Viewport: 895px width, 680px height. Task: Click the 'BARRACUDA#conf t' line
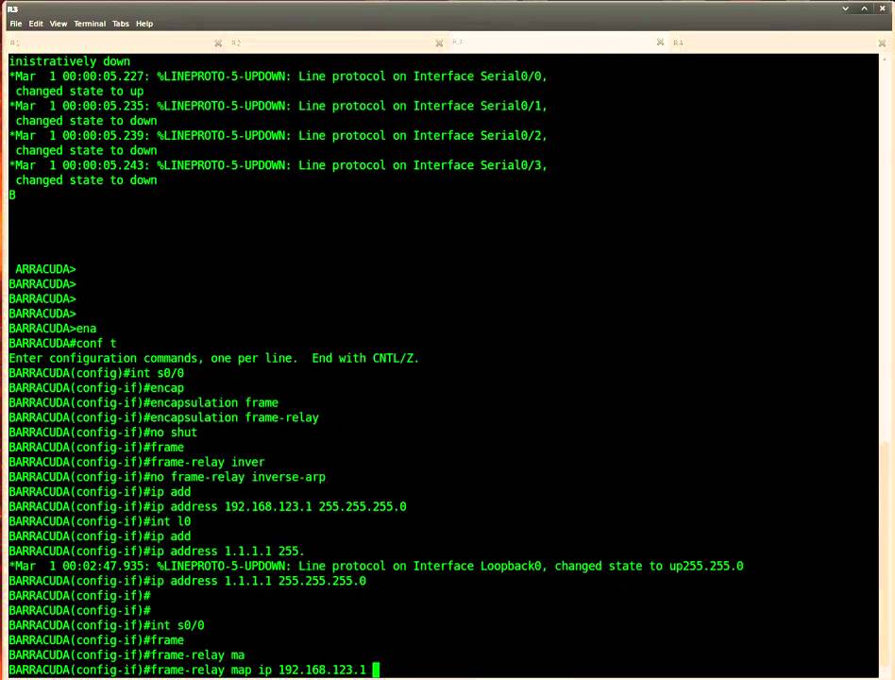(x=63, y=343)
